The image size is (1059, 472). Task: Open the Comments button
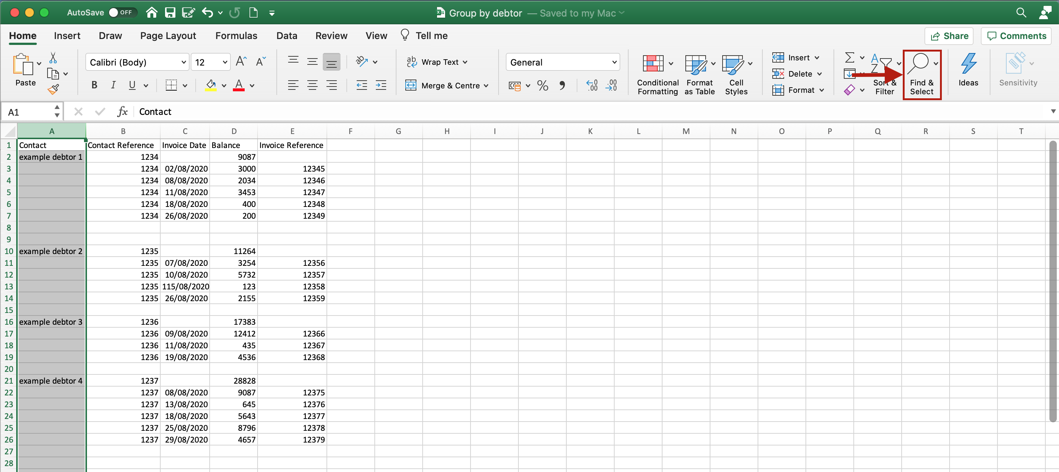pos(1016,36)
